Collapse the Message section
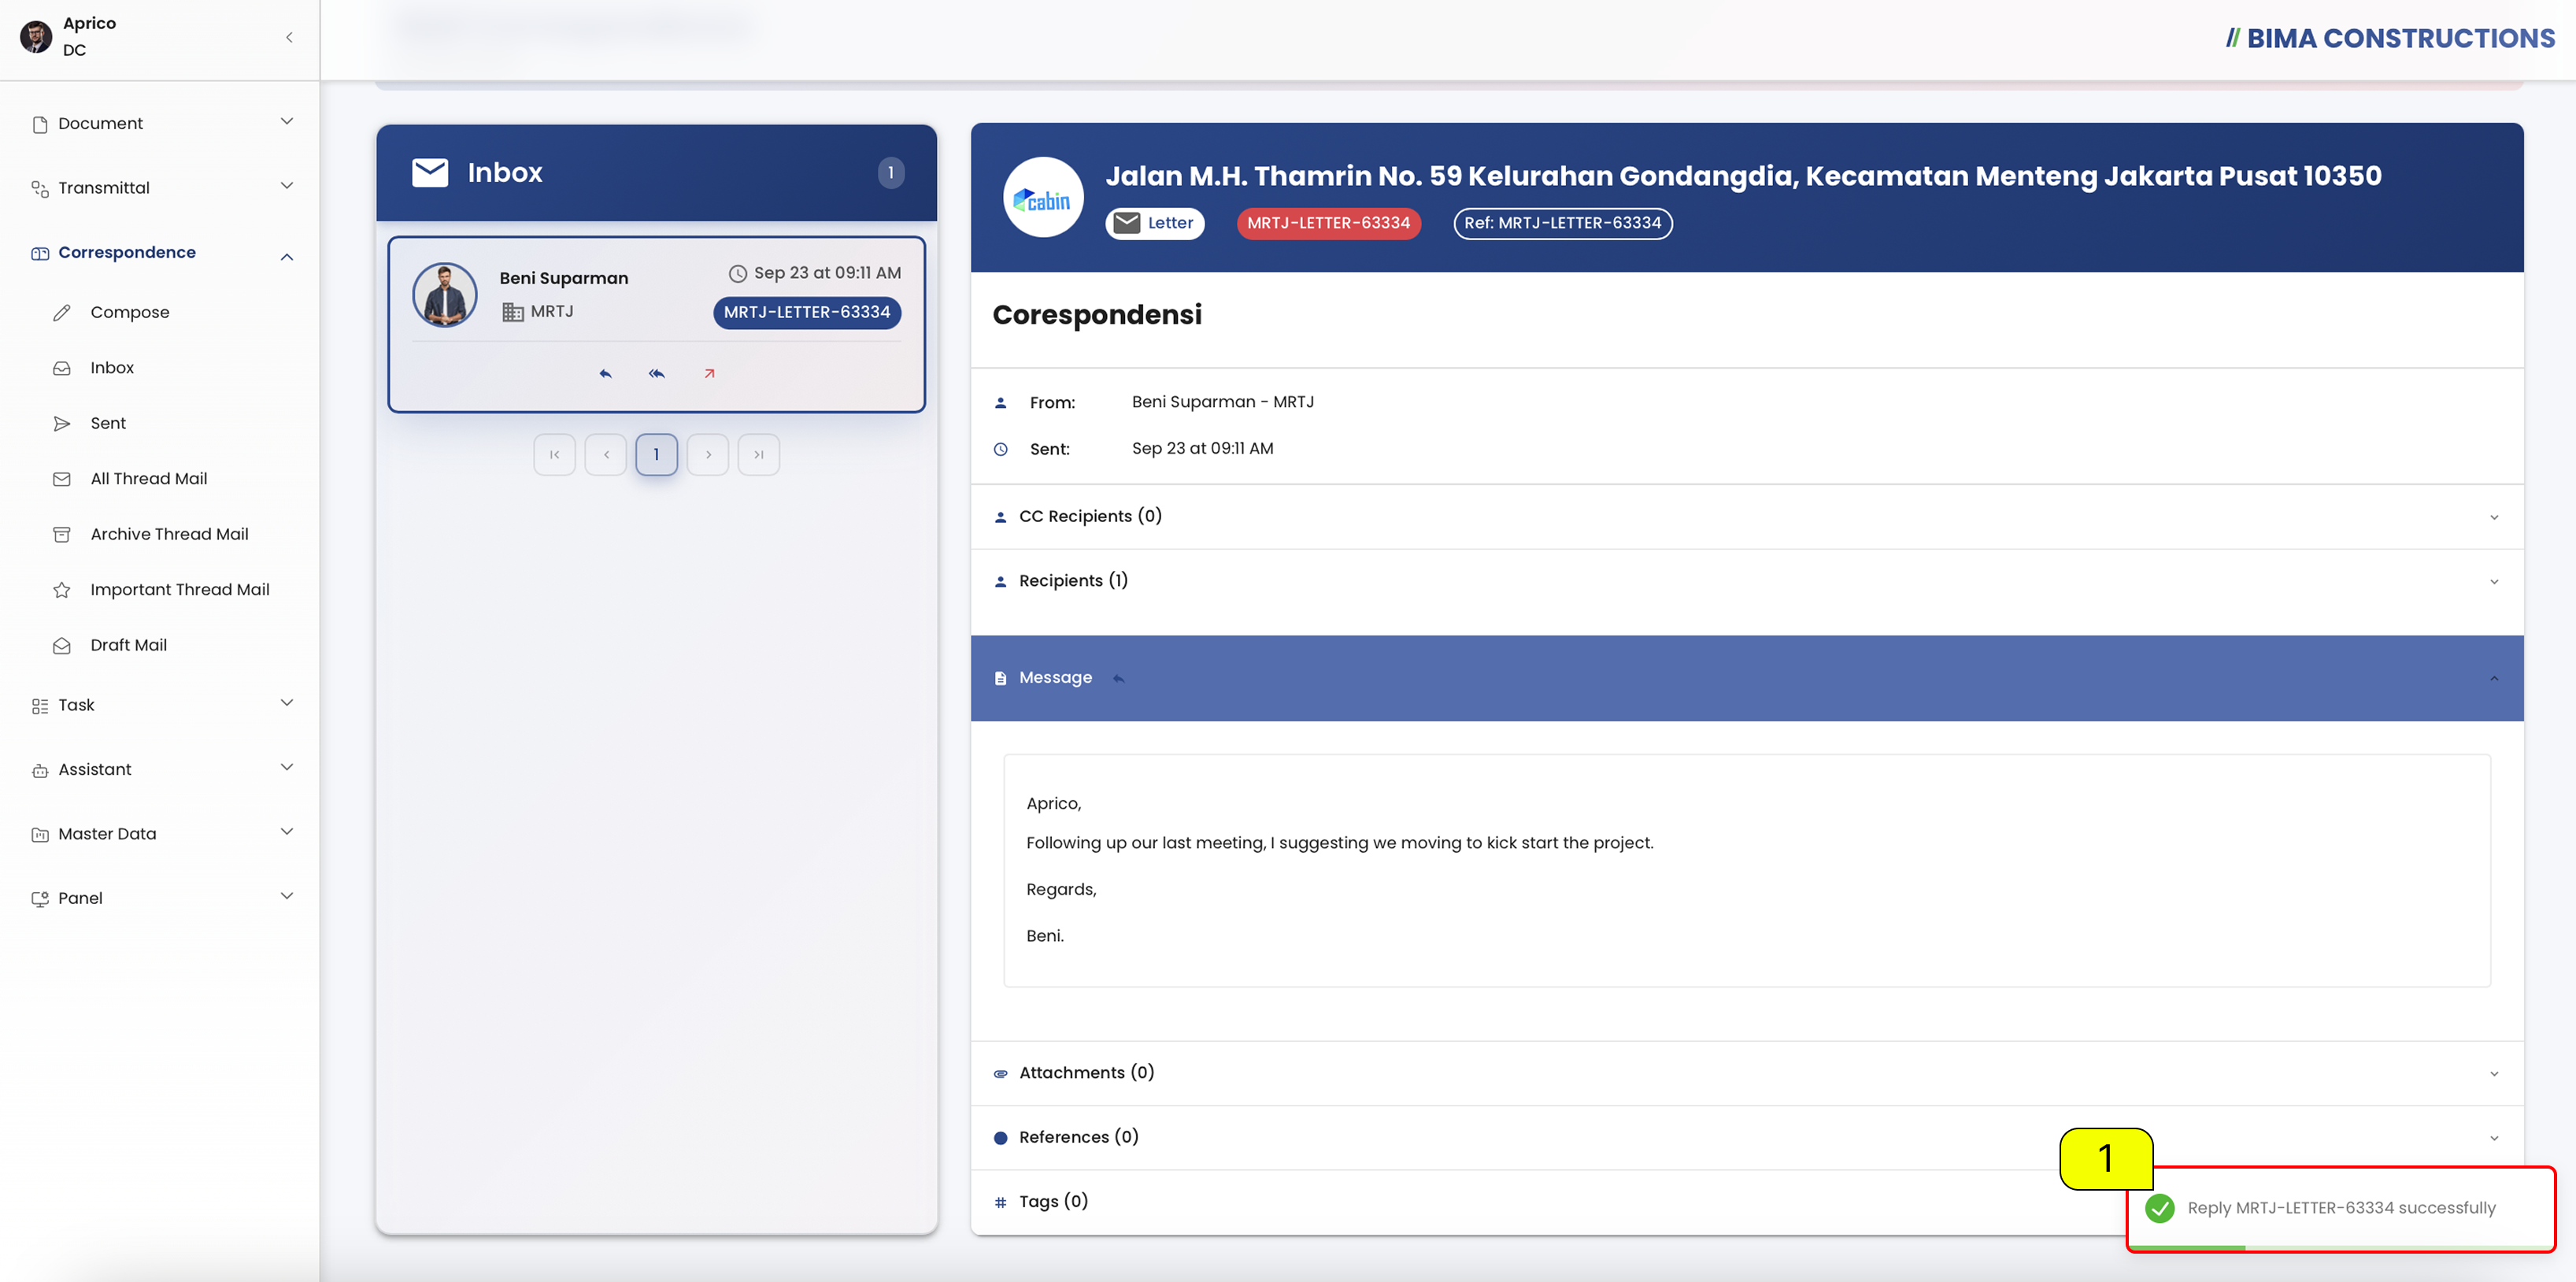The height and width of the screenshot is (1282, 2576). tap(1746, 678)
